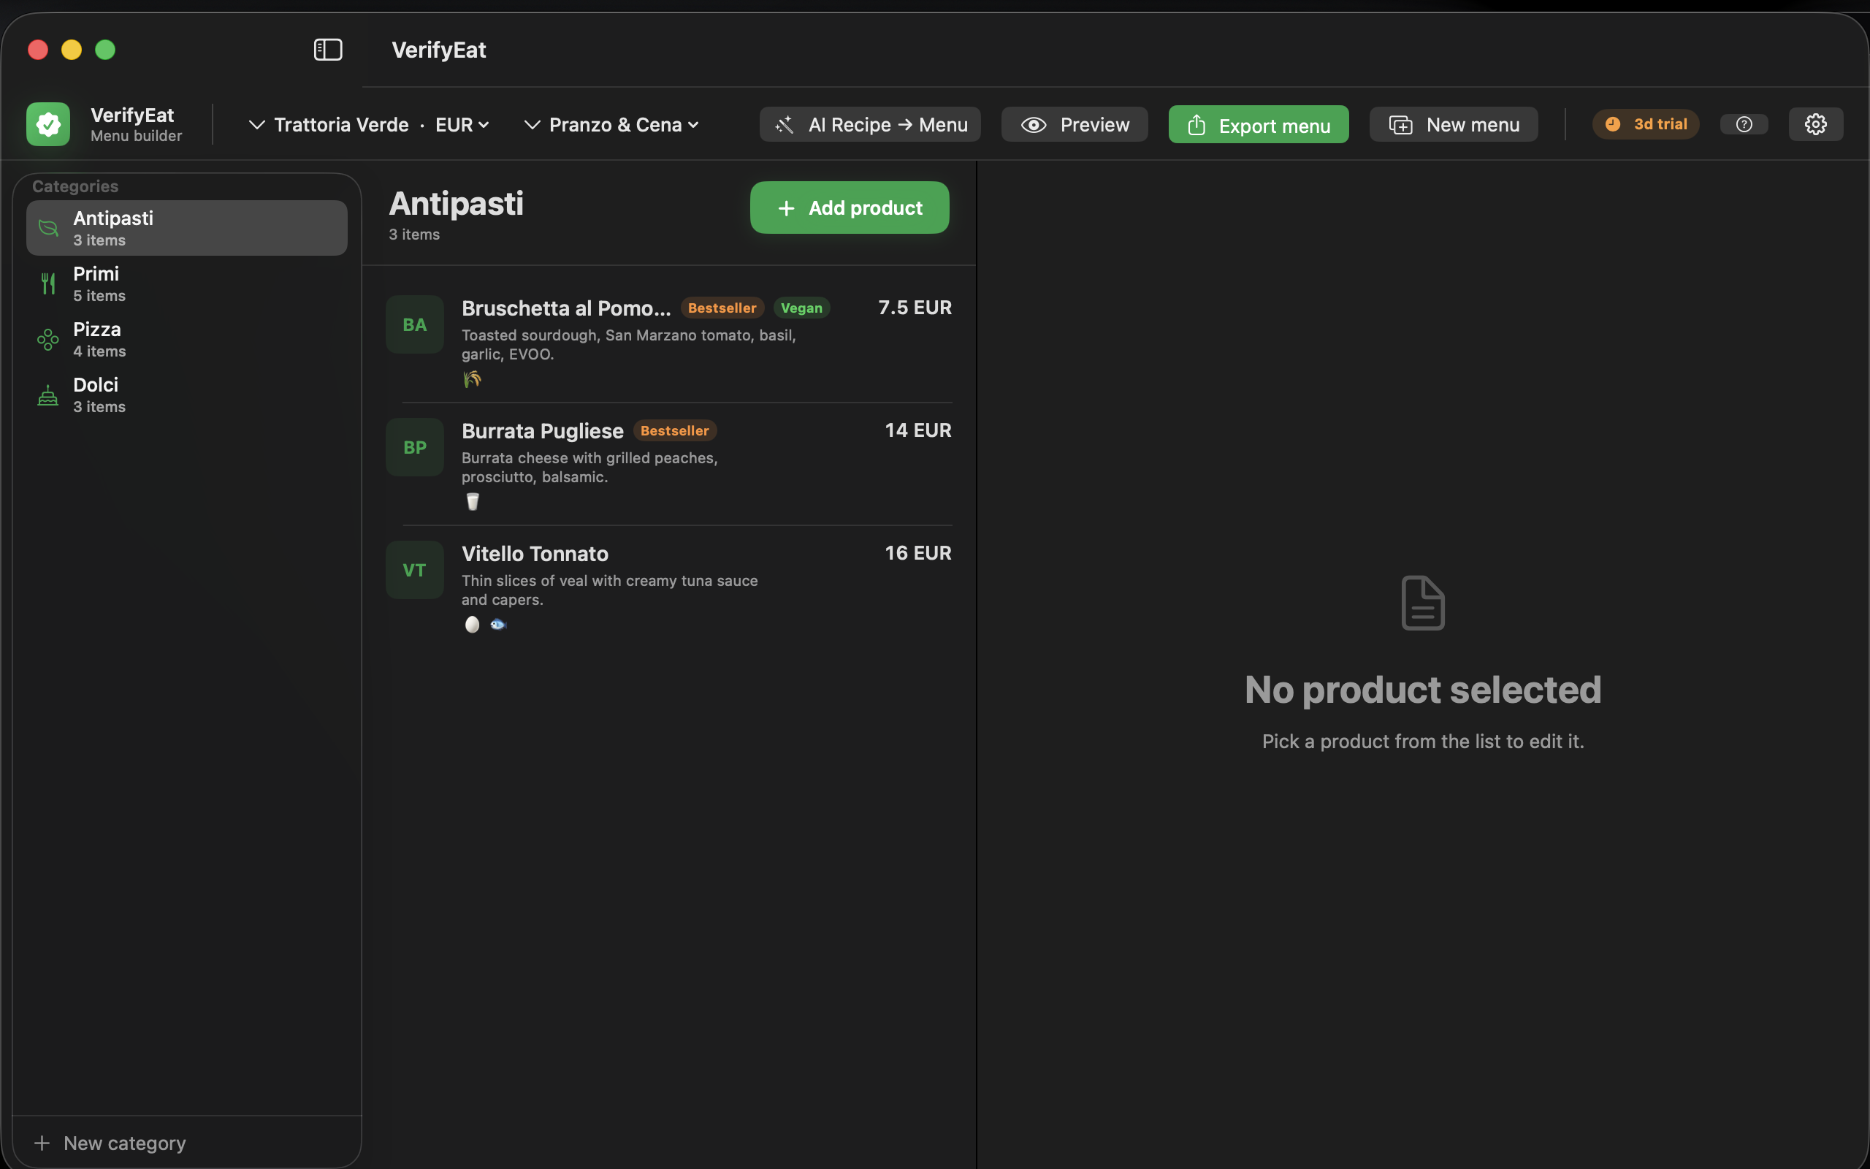
Task: Click the yellow minimize window button
Action: [71, 50]
